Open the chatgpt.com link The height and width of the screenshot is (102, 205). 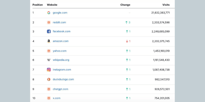tap(60, 89)
